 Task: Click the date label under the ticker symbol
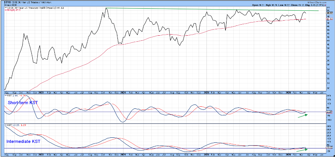pyautogui.click(x=10, y=5)
